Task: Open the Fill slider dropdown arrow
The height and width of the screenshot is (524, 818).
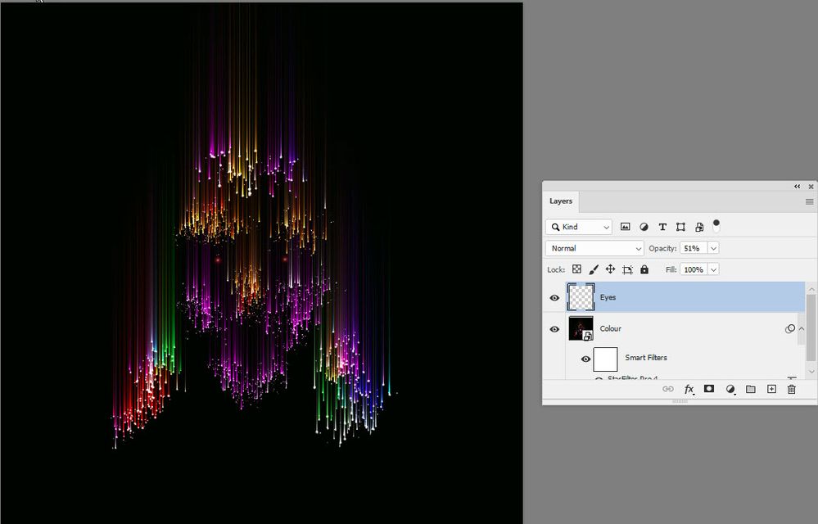Action: [714, 269]
